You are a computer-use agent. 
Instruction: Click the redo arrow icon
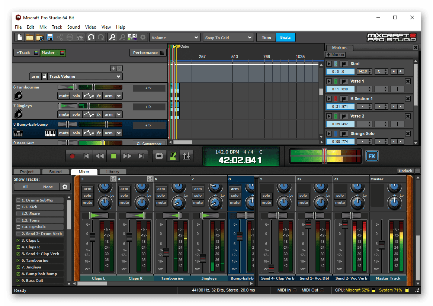pyautogui.click(x=101, y=38)
